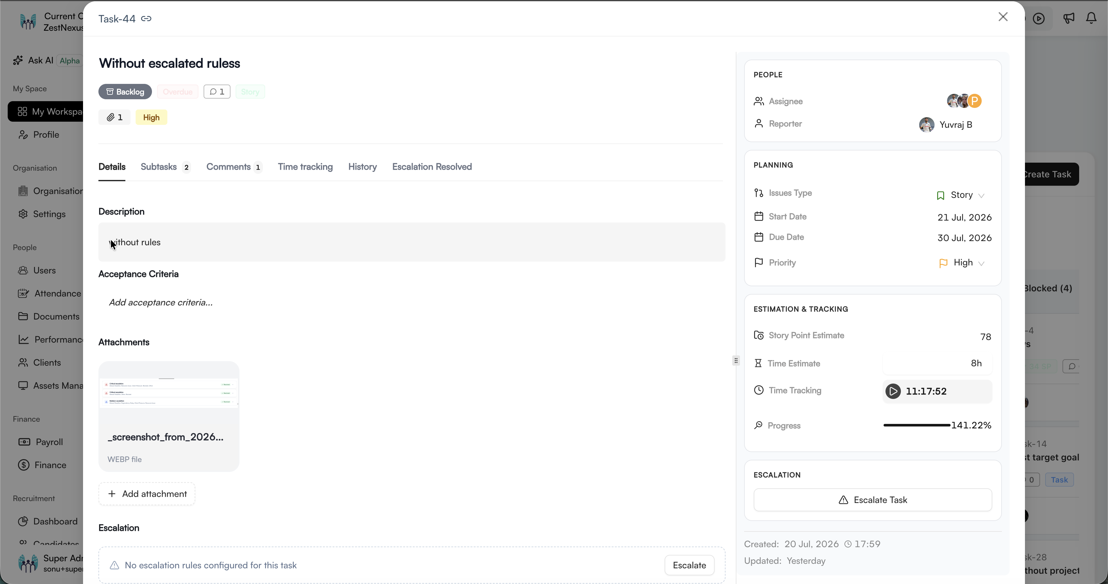Click the Start Date value 21 Jul, 2026
Viewport: 1108px width, 584px height.
(x=964, y=217)
